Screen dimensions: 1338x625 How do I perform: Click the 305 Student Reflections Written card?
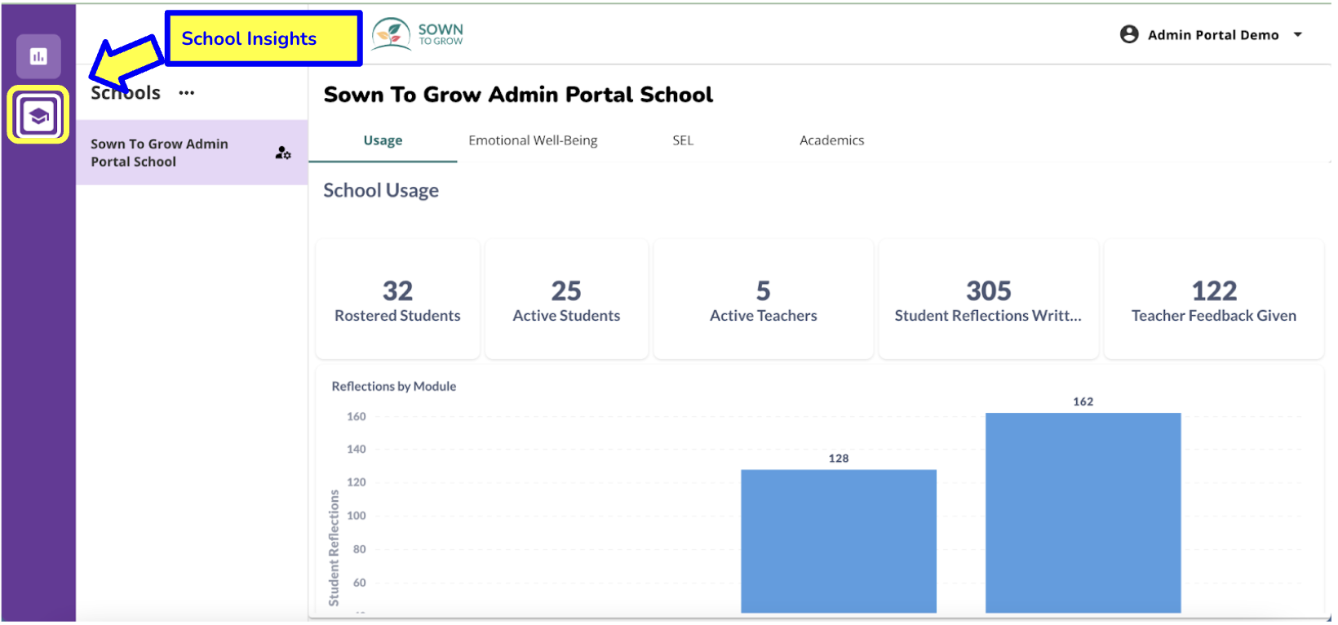click(x=988, y=299)
